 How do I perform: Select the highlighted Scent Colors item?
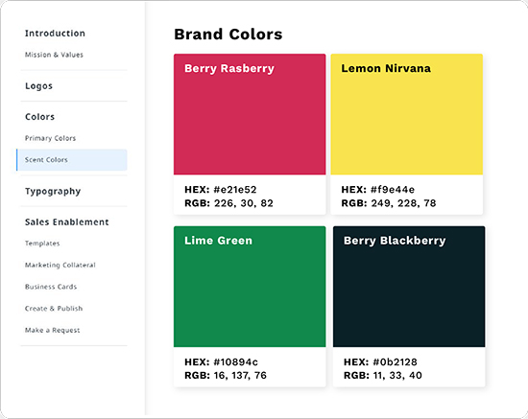click(72, 160)
